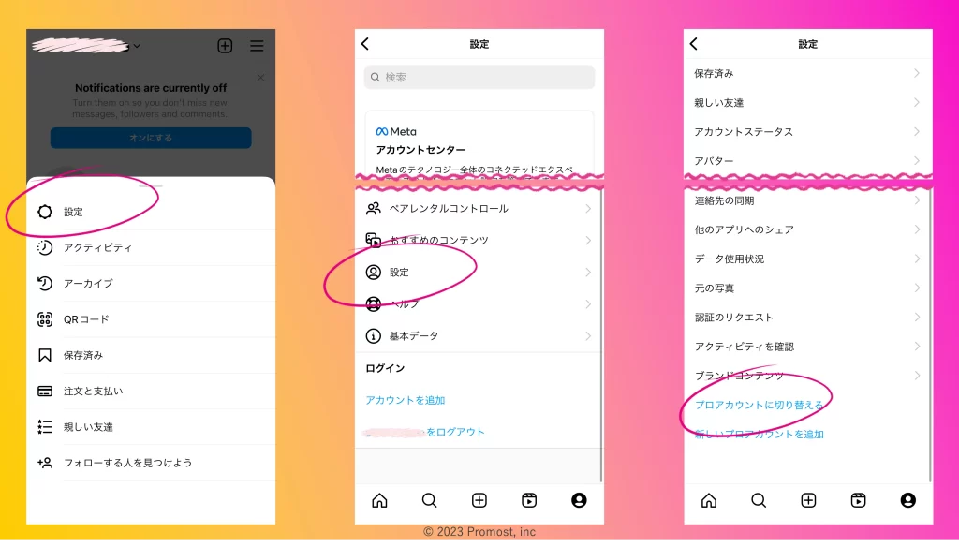Click the Archive (アーカイブ) clock icon
Viewport: 959px width, 547px height.
pyautogui.click(x=45, y=284)
